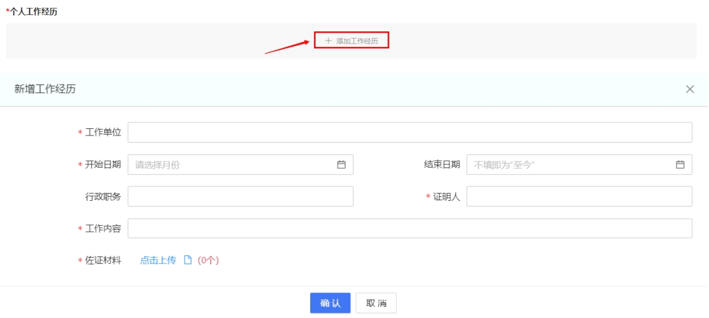
Task: Click the 个人工作经历 section heading
Action: (x=33, y=11)
